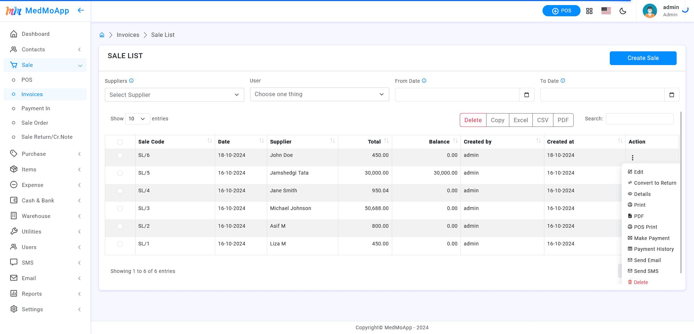The image size is (694, 334).
Task: Select Payment History in action menu
Action: click(x=651, y=249)
